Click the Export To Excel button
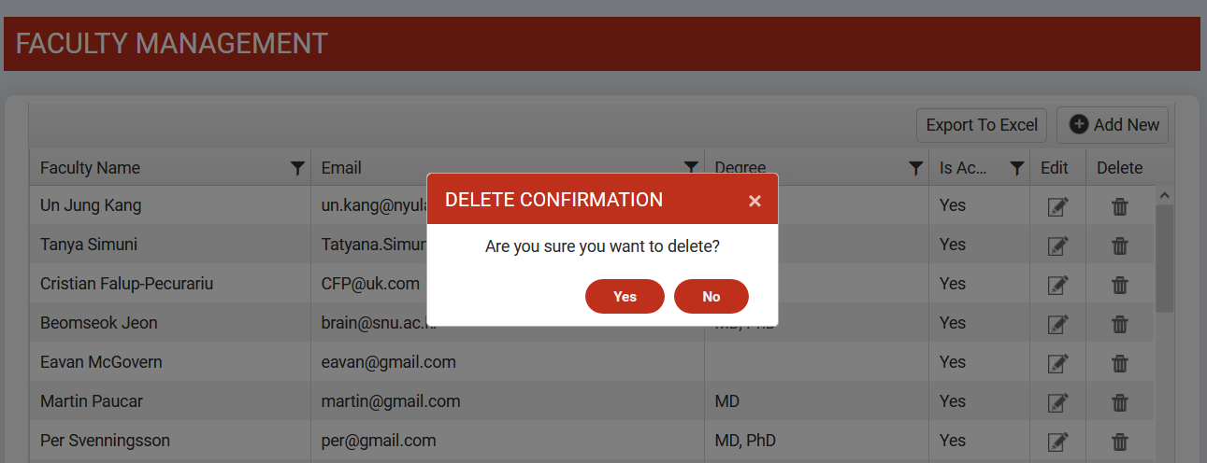Viewport: 1207px width, 463px height. (982, 125)
